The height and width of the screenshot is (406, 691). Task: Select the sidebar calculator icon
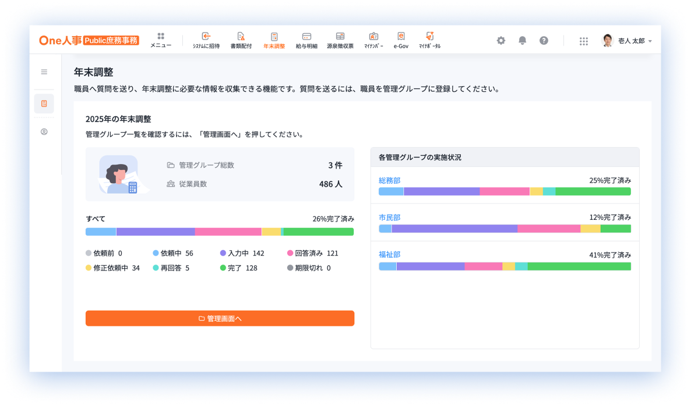click(x=44, y=104)
